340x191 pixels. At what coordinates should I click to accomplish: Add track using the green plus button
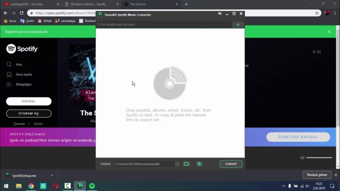[238, 25]
